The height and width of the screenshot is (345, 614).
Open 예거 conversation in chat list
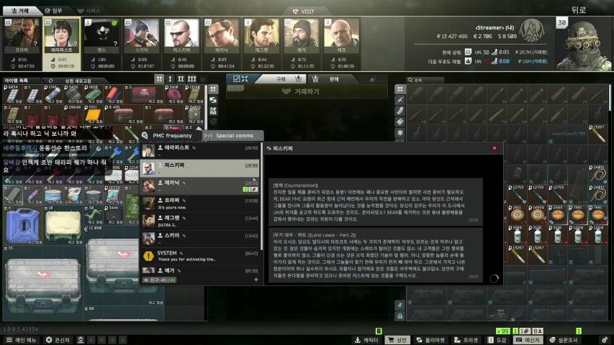[x=201, y=270]
